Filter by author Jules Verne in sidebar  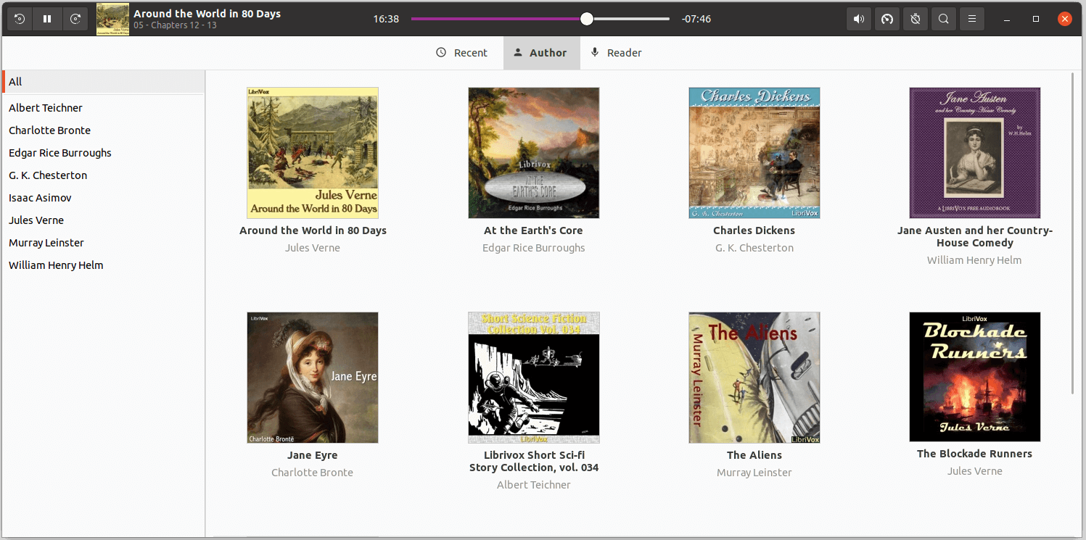click(104, 220)
